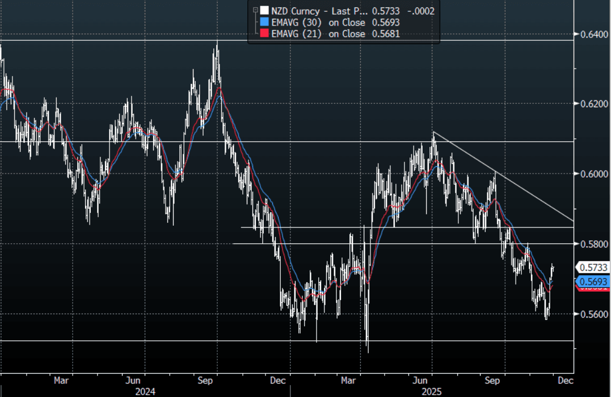Image resolution: width=611 pixels, height=397 pixels.
Task: Click the 0.5733 last price tag
Action: (593, 267)
